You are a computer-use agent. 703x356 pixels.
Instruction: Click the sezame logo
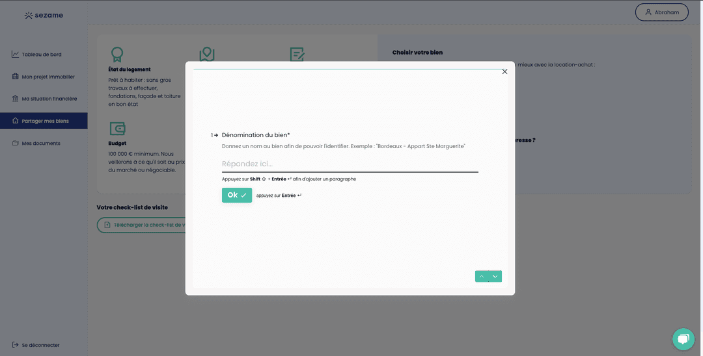point(44,15)
